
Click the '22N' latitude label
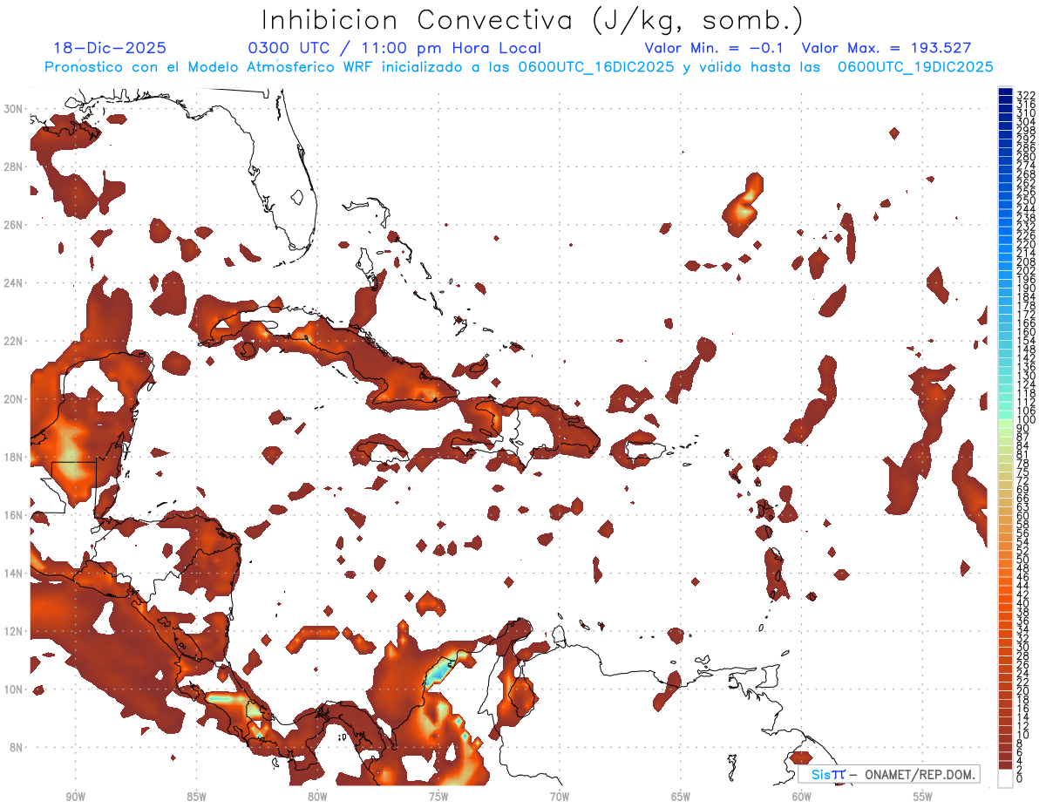tap(15, 341)
